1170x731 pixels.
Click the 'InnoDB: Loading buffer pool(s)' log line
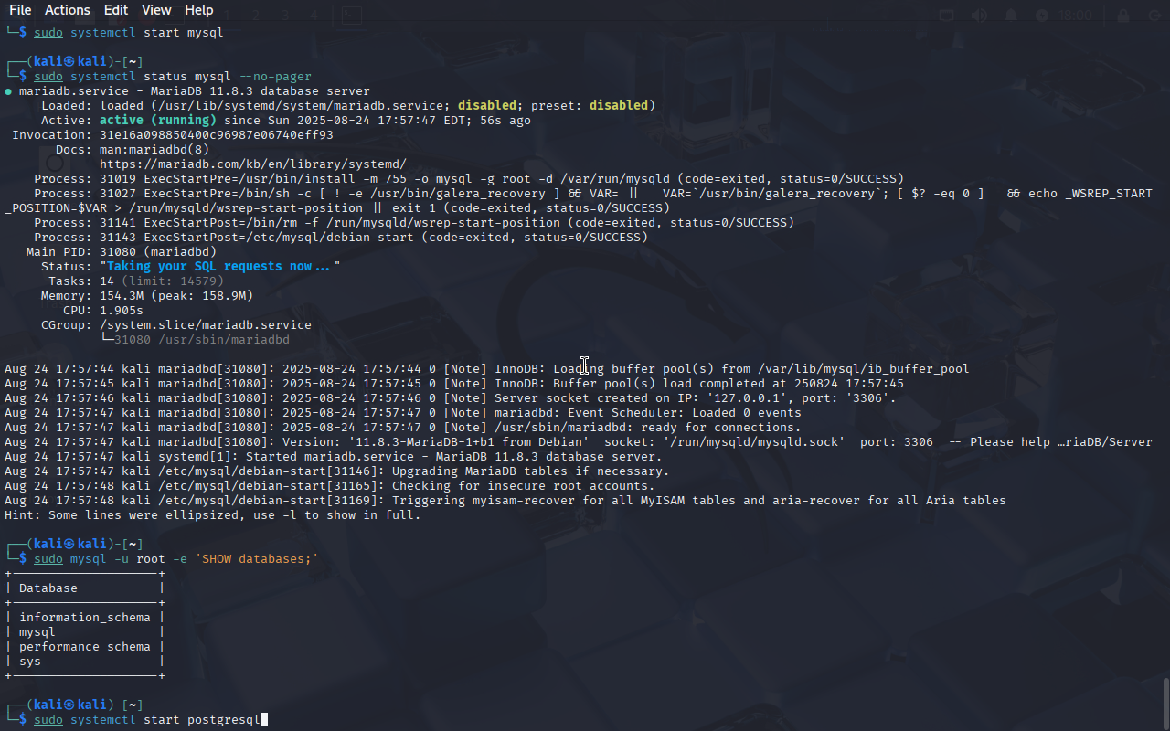point(487,369)
